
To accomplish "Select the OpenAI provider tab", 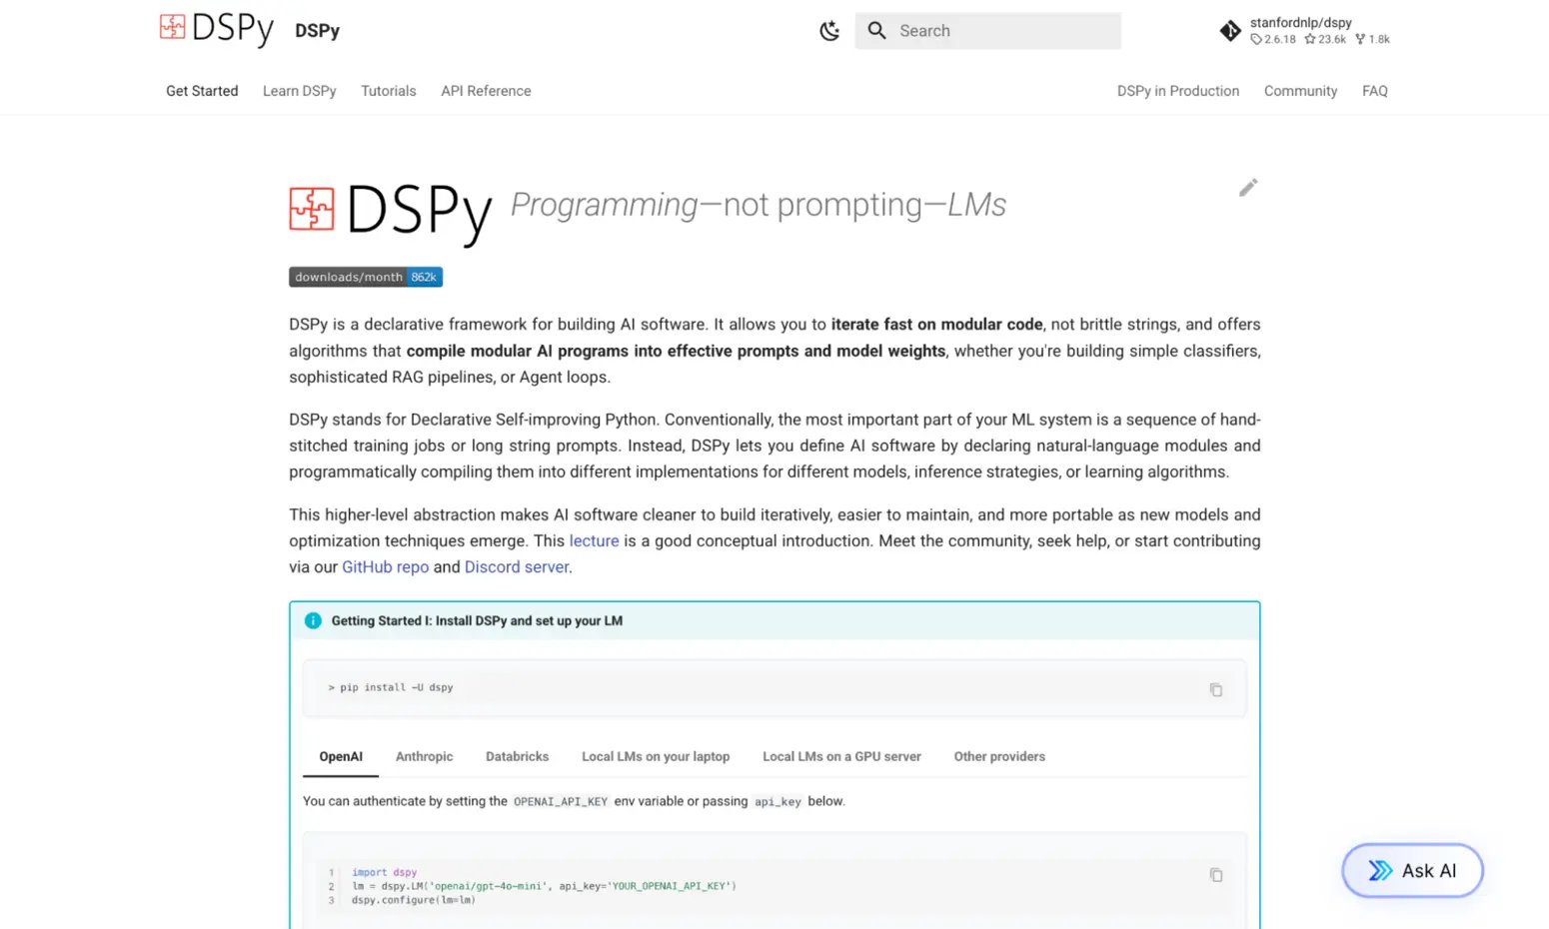I will pyautogui.click(x=341, y=756).
